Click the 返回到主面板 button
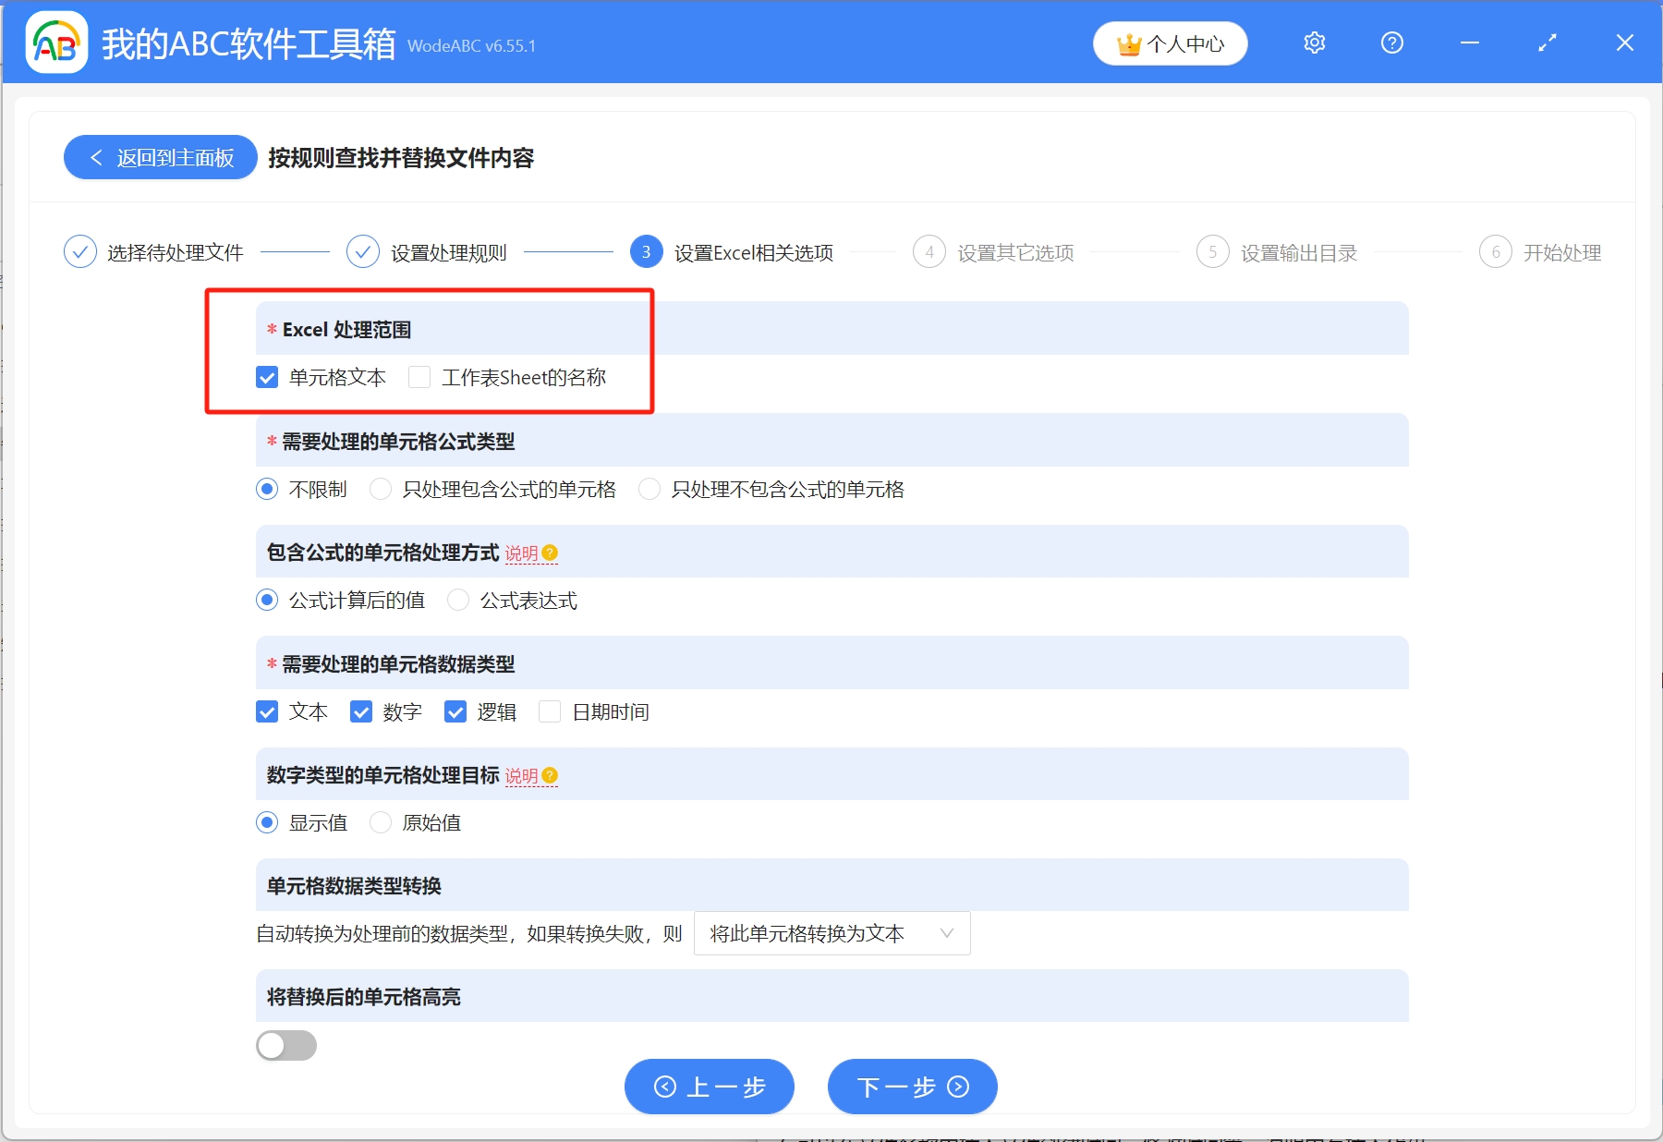 [159, 157]
